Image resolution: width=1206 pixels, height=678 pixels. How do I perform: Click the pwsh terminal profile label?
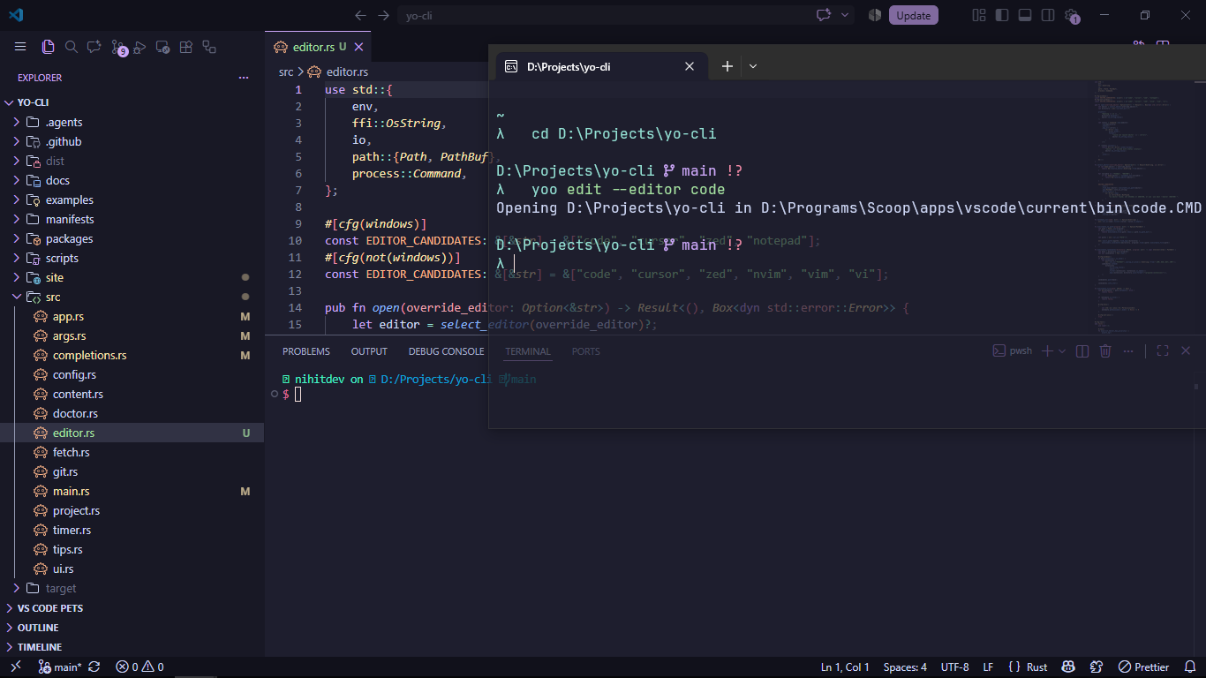click(x=1013, y=350)
